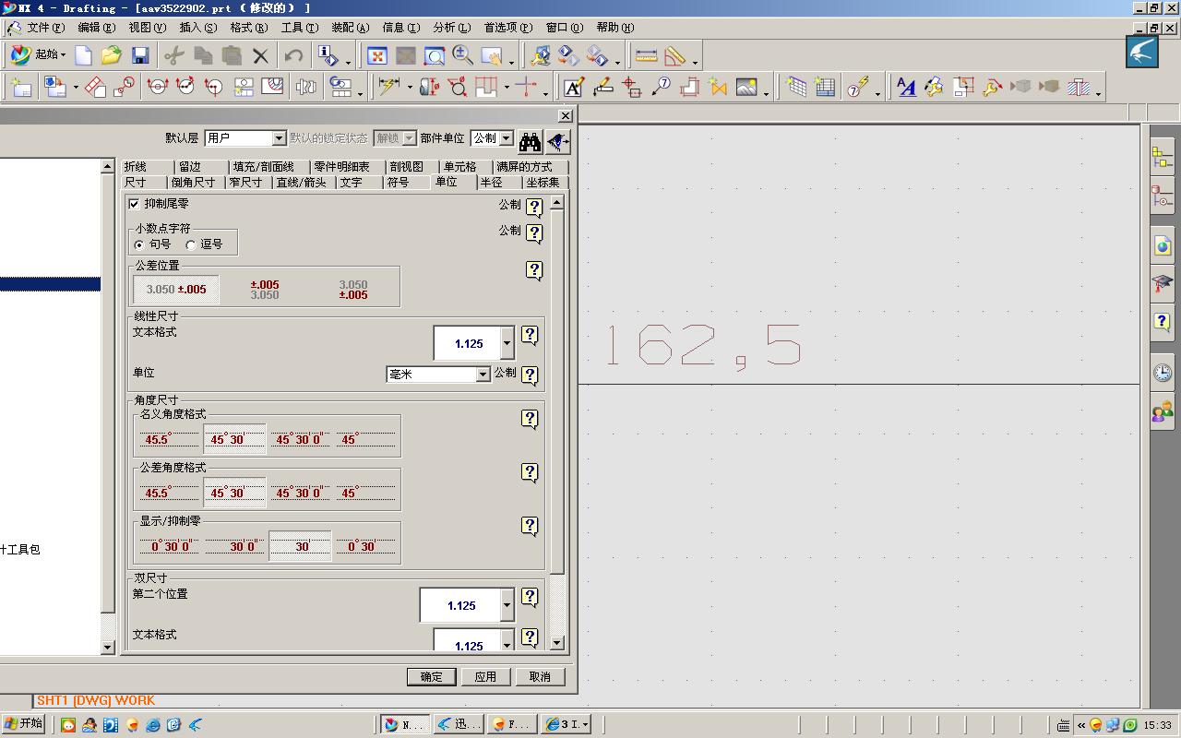Image resolution: width=1181 pixels, height=738 pixels.
Task: Open the 部件单位 dropdown showing 公制
Action: click(506, 138)
